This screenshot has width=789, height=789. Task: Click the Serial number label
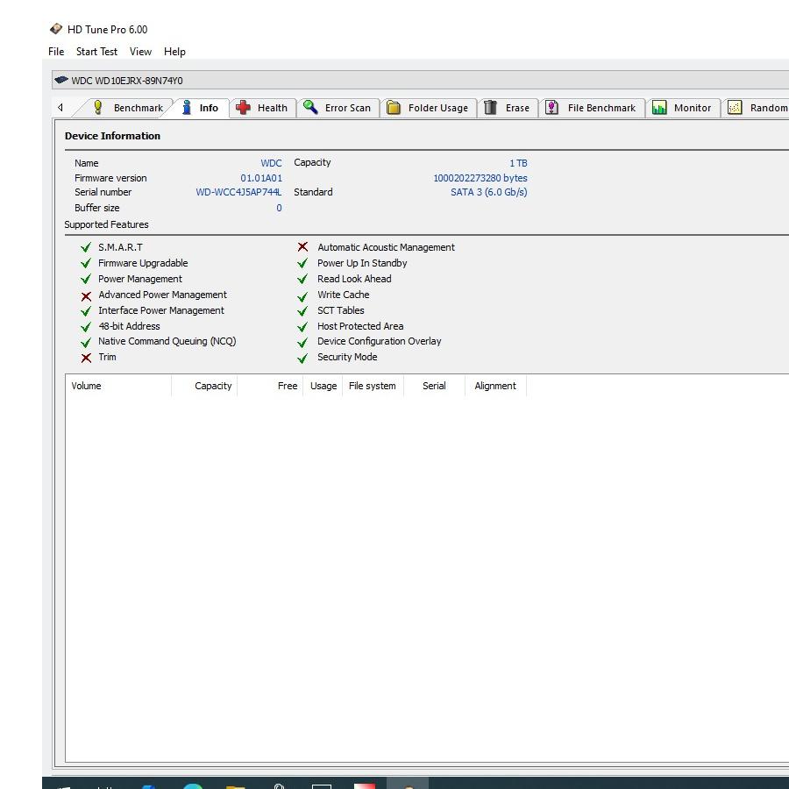point(103,192)
